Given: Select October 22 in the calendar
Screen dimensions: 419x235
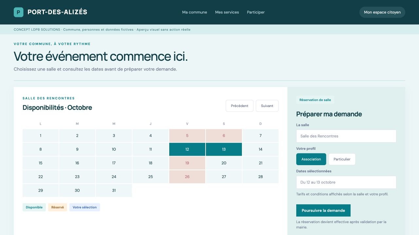Looking at the screenshot, I should [41, 177].
